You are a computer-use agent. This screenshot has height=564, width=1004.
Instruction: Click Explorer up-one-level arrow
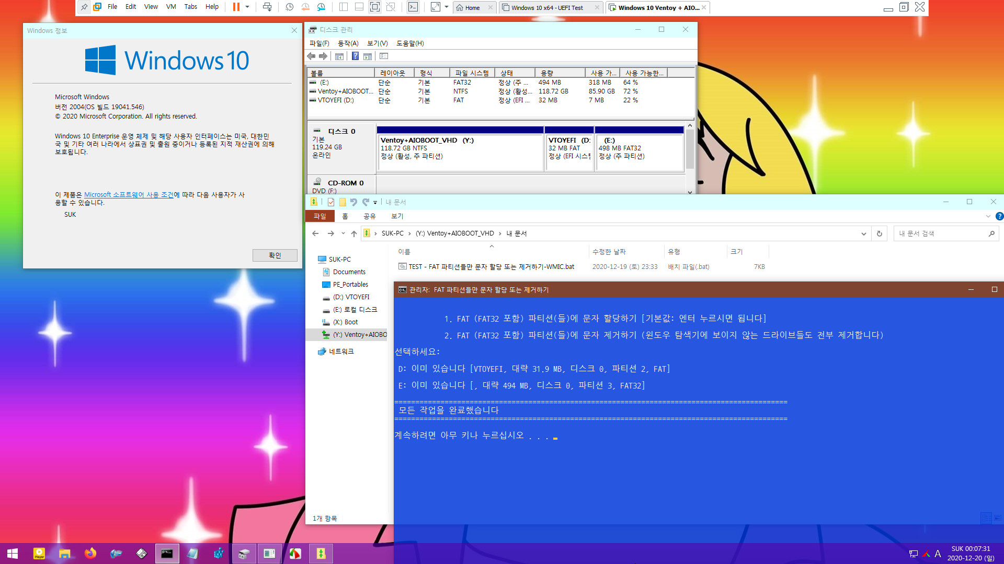coord(354,233)
